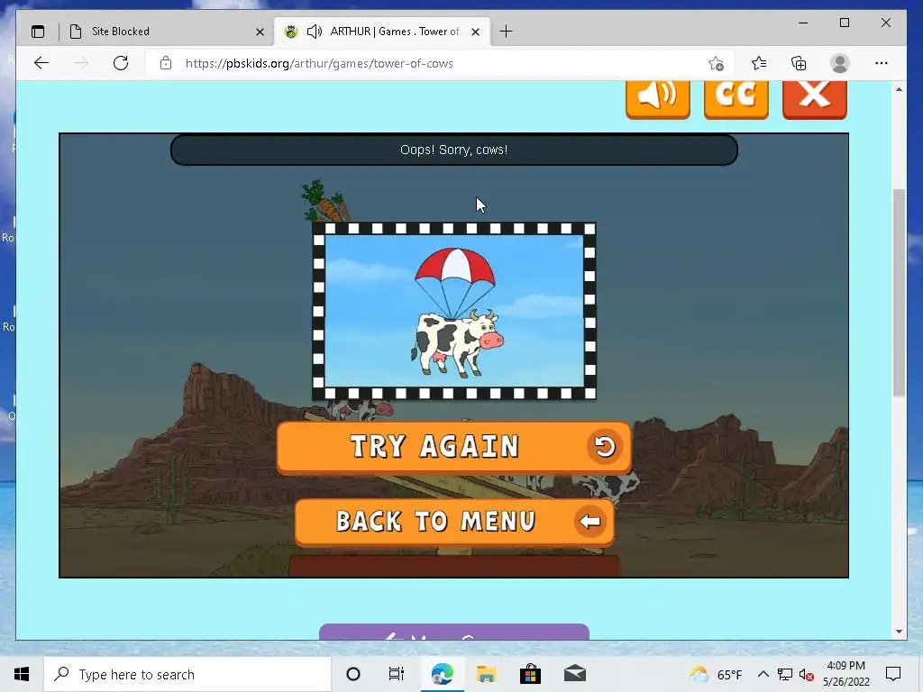Close the game with red X button

815,99
